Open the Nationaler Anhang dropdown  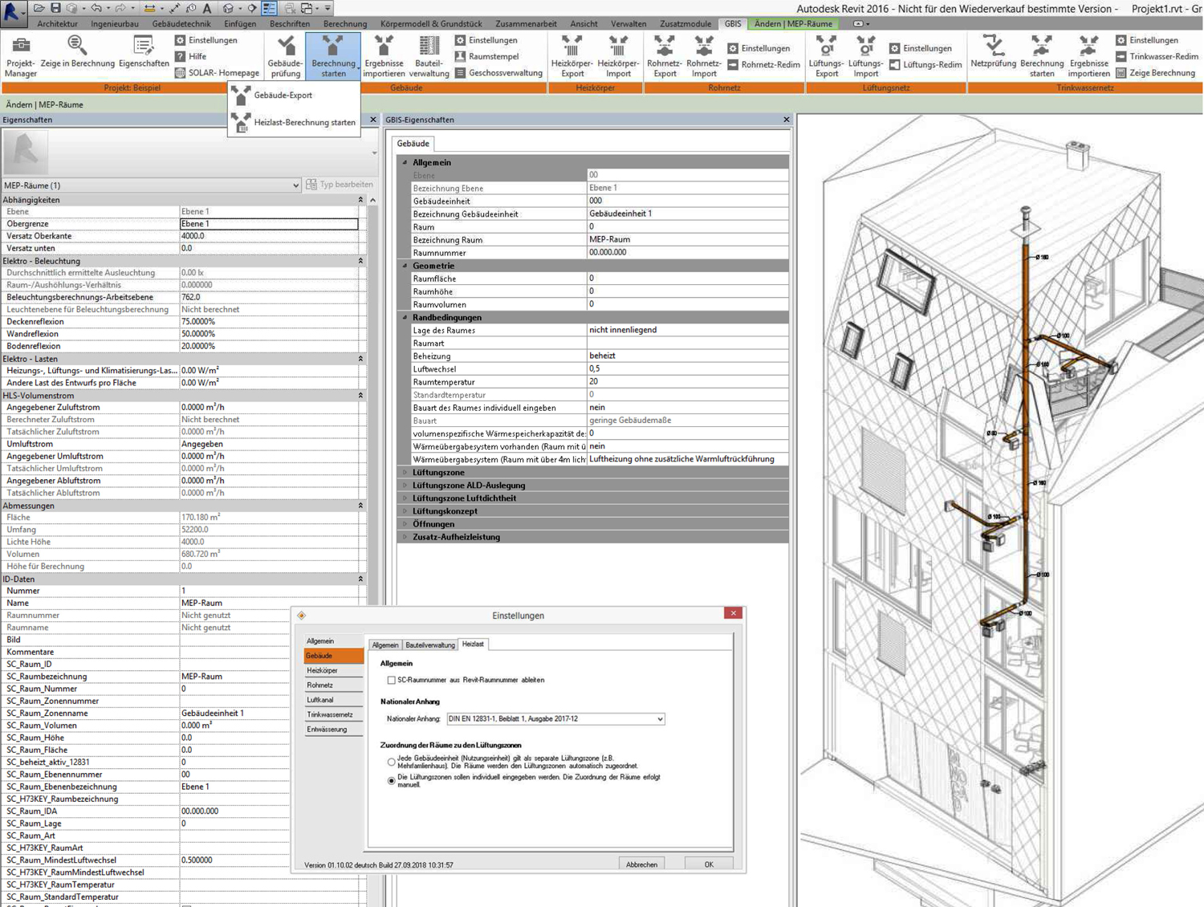click(555, 719)
